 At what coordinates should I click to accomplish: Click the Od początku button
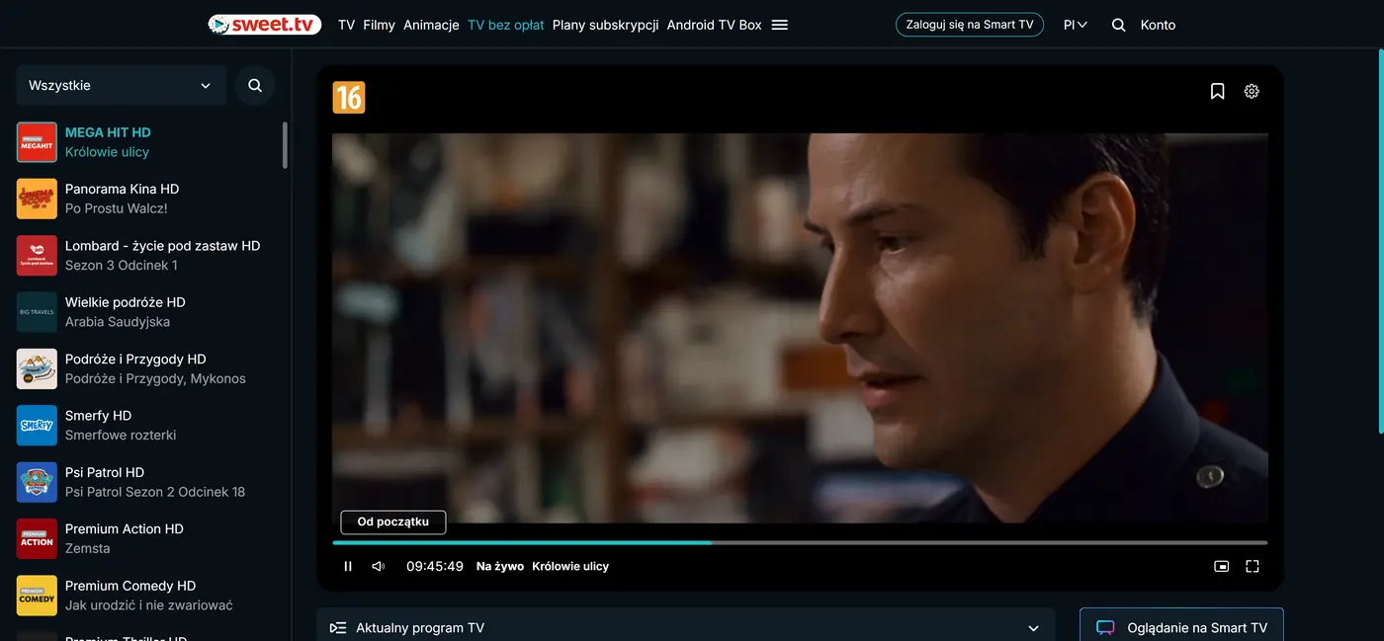(x=393, y=521)
